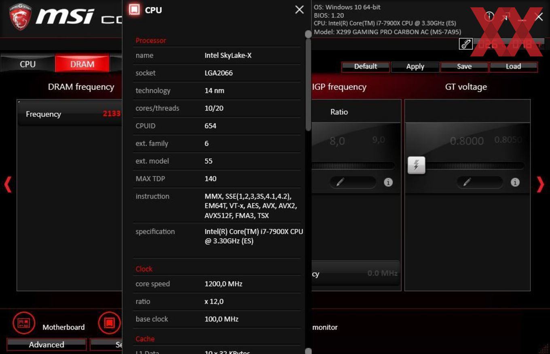Click the '0.0 MHz' IGP frequency readout
This screenshot has width=550, height=354.
pyautogui.click(x=382, y=273)
